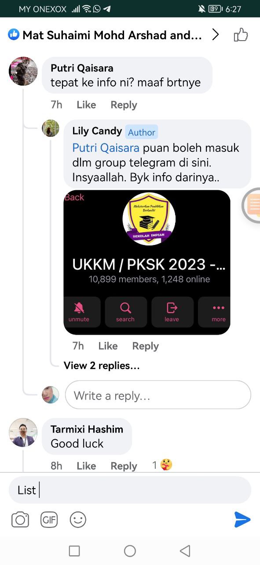Reply to Tarmixi Hashim's comment
Screen dimensions: 260x565
(124, 466)
